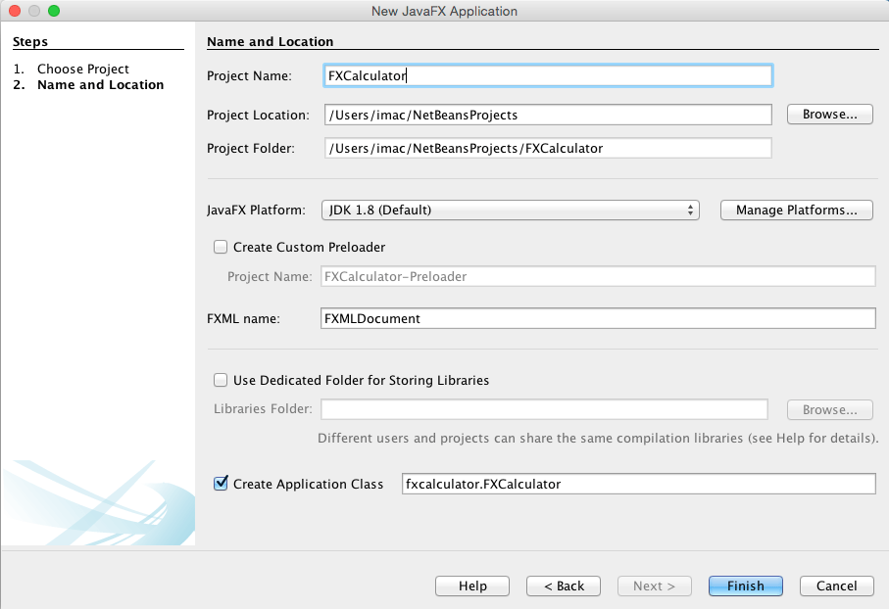This screenshot has height=609, width=889.
Task: Click the Project Name text field
Action: pos(548,75)
